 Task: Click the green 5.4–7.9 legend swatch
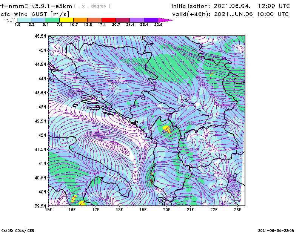point(52,20)
